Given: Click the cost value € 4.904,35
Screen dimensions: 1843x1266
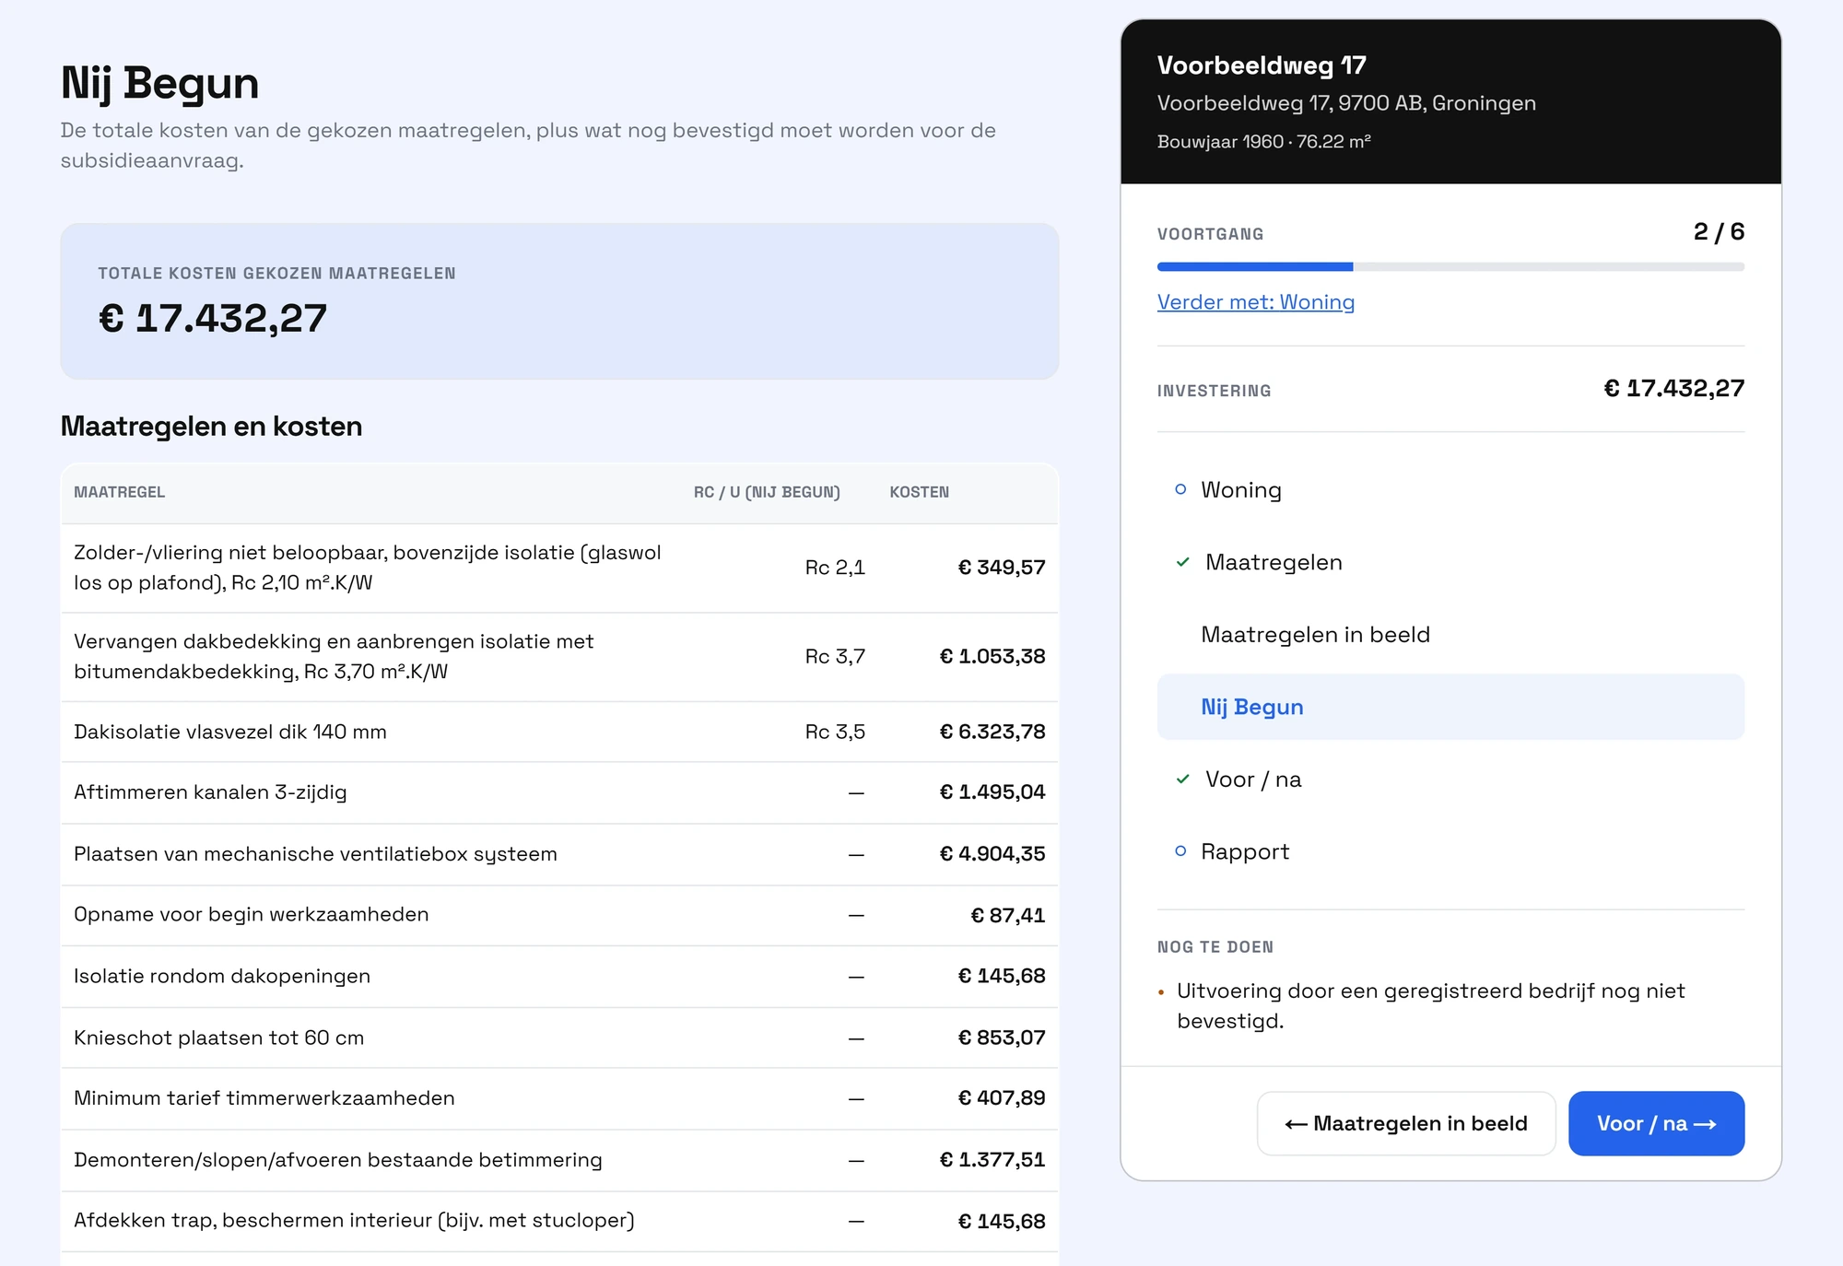Looking at the screenshot, I should click(x=992, y=854).
